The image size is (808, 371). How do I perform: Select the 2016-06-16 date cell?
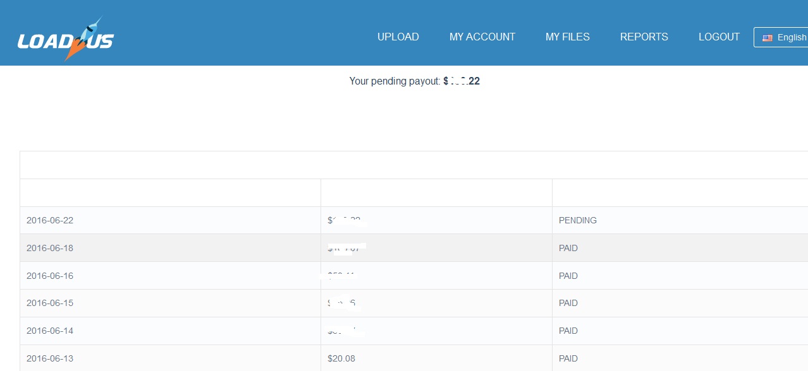50,276
